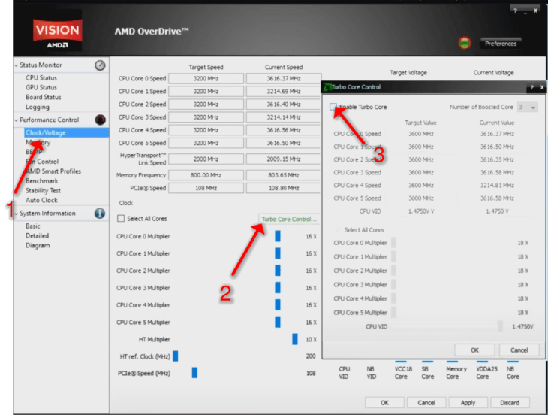The width and height of the screenshot is (548, 415).
Task: Open Basic system information
Action: pos(32,226)
